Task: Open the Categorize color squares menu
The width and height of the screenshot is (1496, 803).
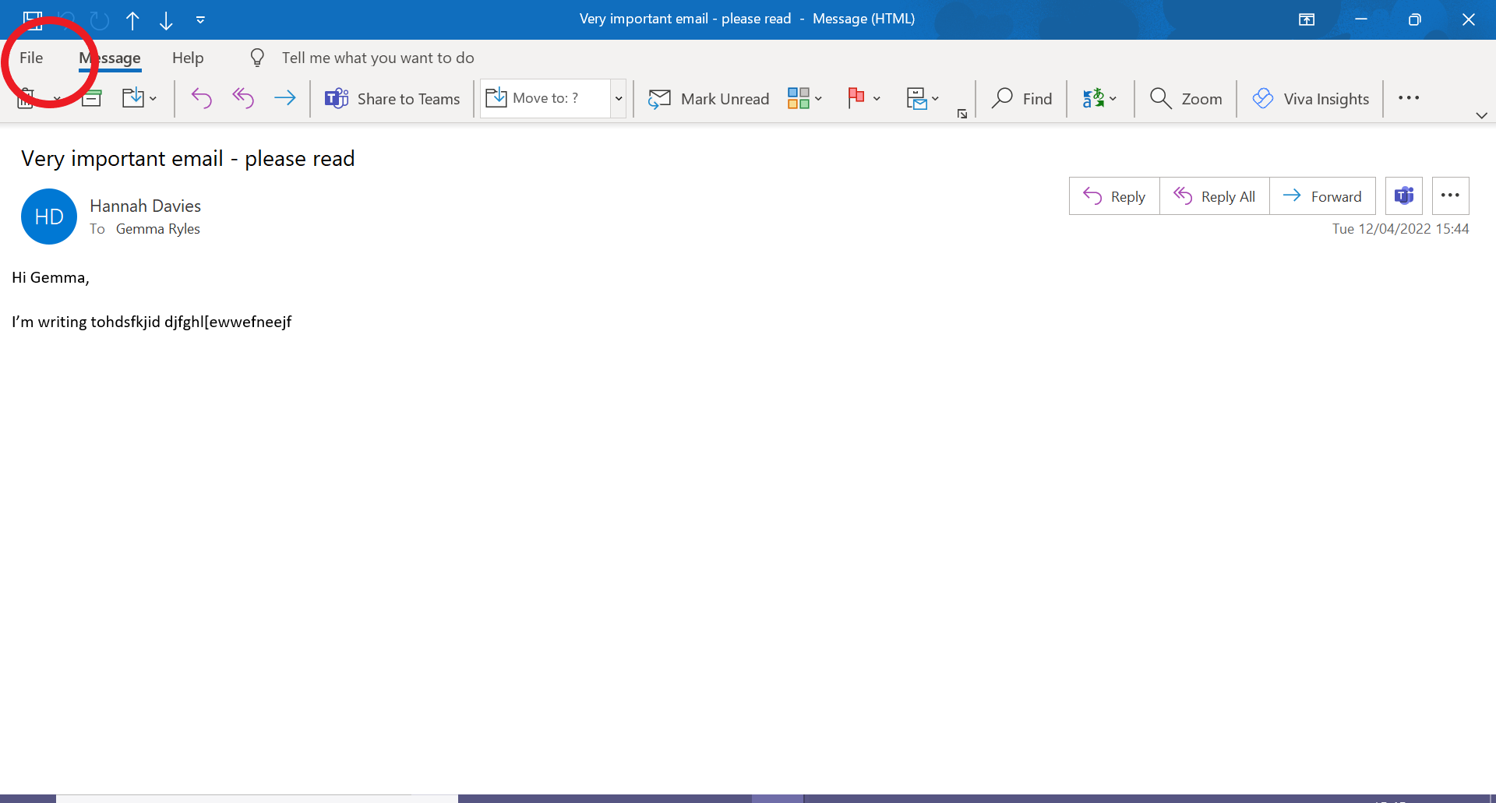Action: (x=799, y=98)
